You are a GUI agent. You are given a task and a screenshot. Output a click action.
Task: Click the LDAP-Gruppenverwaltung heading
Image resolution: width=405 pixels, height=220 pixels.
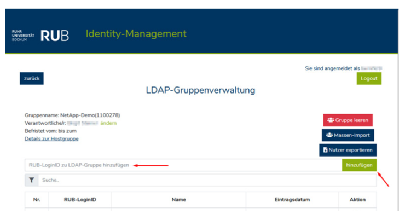coord(200,90)
